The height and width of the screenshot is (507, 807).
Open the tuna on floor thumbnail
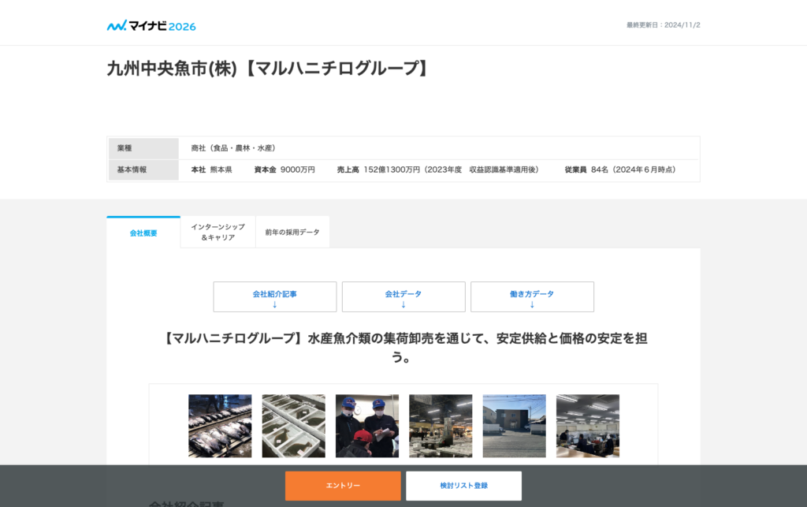(221, 427)
